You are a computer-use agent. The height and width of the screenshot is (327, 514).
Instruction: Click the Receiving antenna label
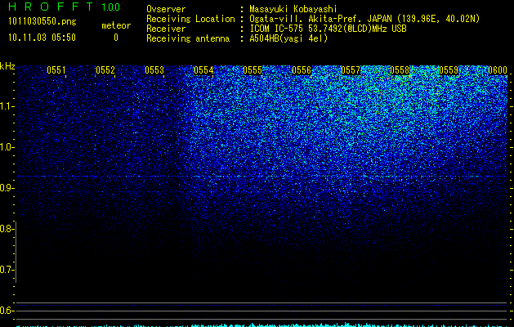point(188,38)
